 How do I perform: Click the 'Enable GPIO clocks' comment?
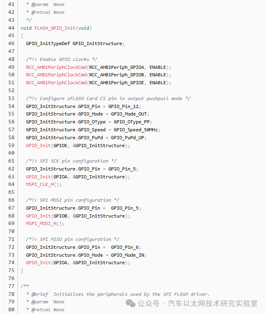[61, 59]
